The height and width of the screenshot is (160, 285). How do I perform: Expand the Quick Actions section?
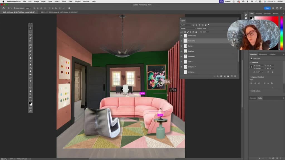(x=250, y=91)
